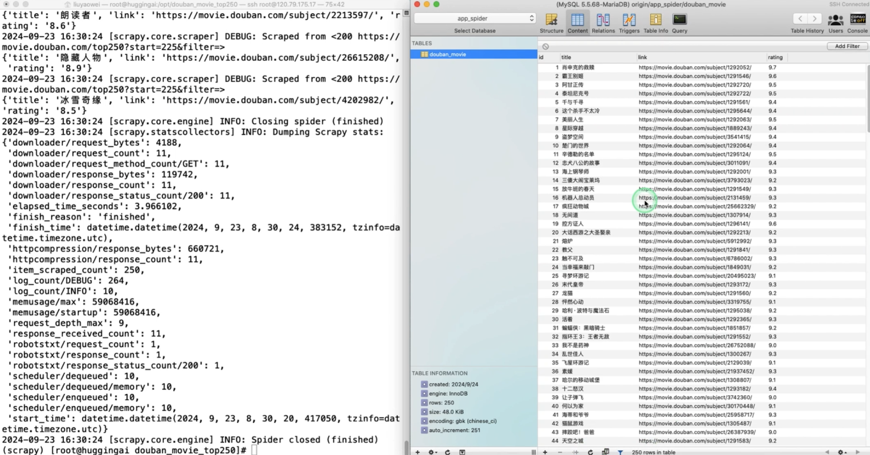The image size is (870, 455).
Task: Add a new table with plus icon
Action: 417,451
